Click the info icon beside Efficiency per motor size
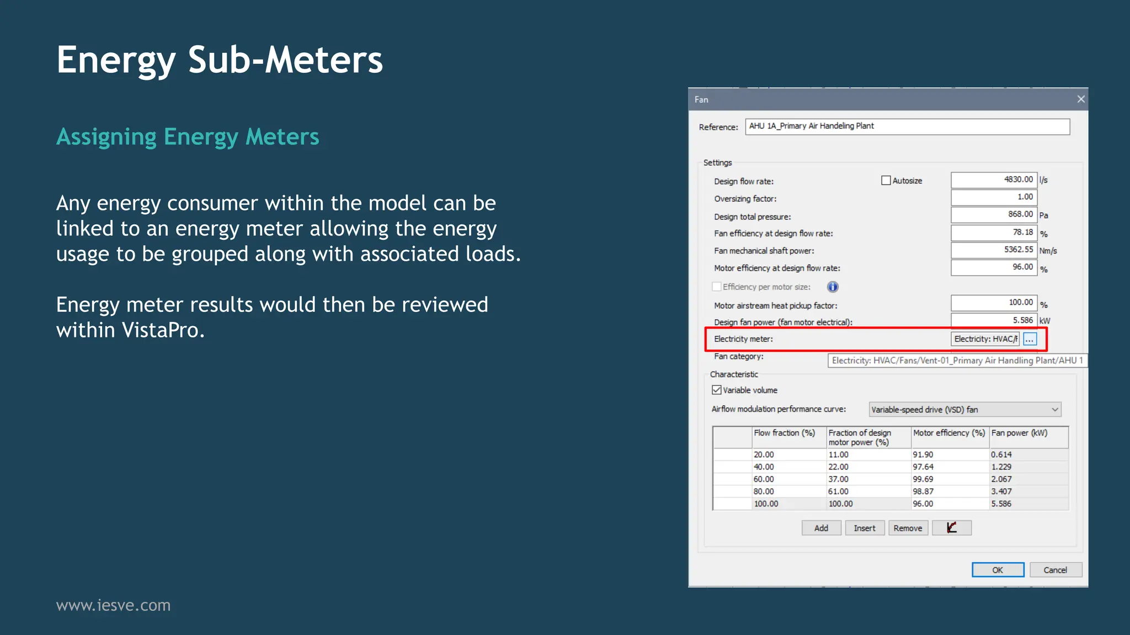The width and height of the screenshot is (1130, 635). [833, 287]
